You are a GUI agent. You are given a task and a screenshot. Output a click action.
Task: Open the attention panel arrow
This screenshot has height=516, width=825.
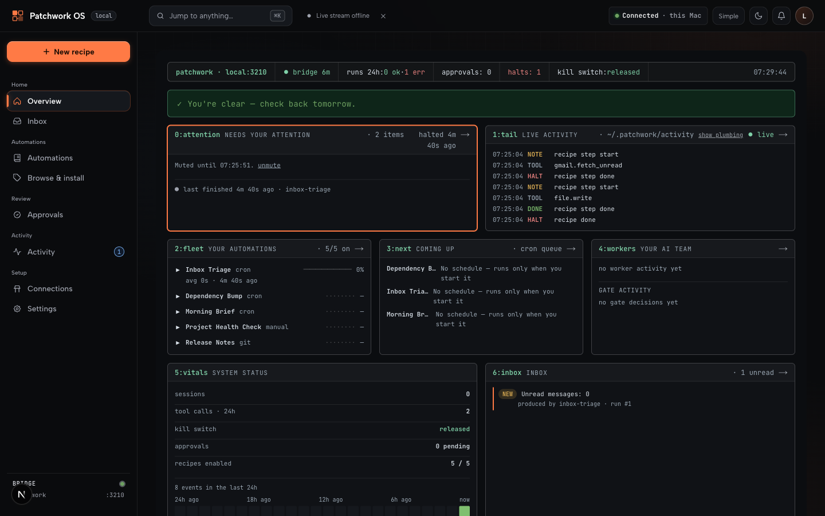coord(465,135)
